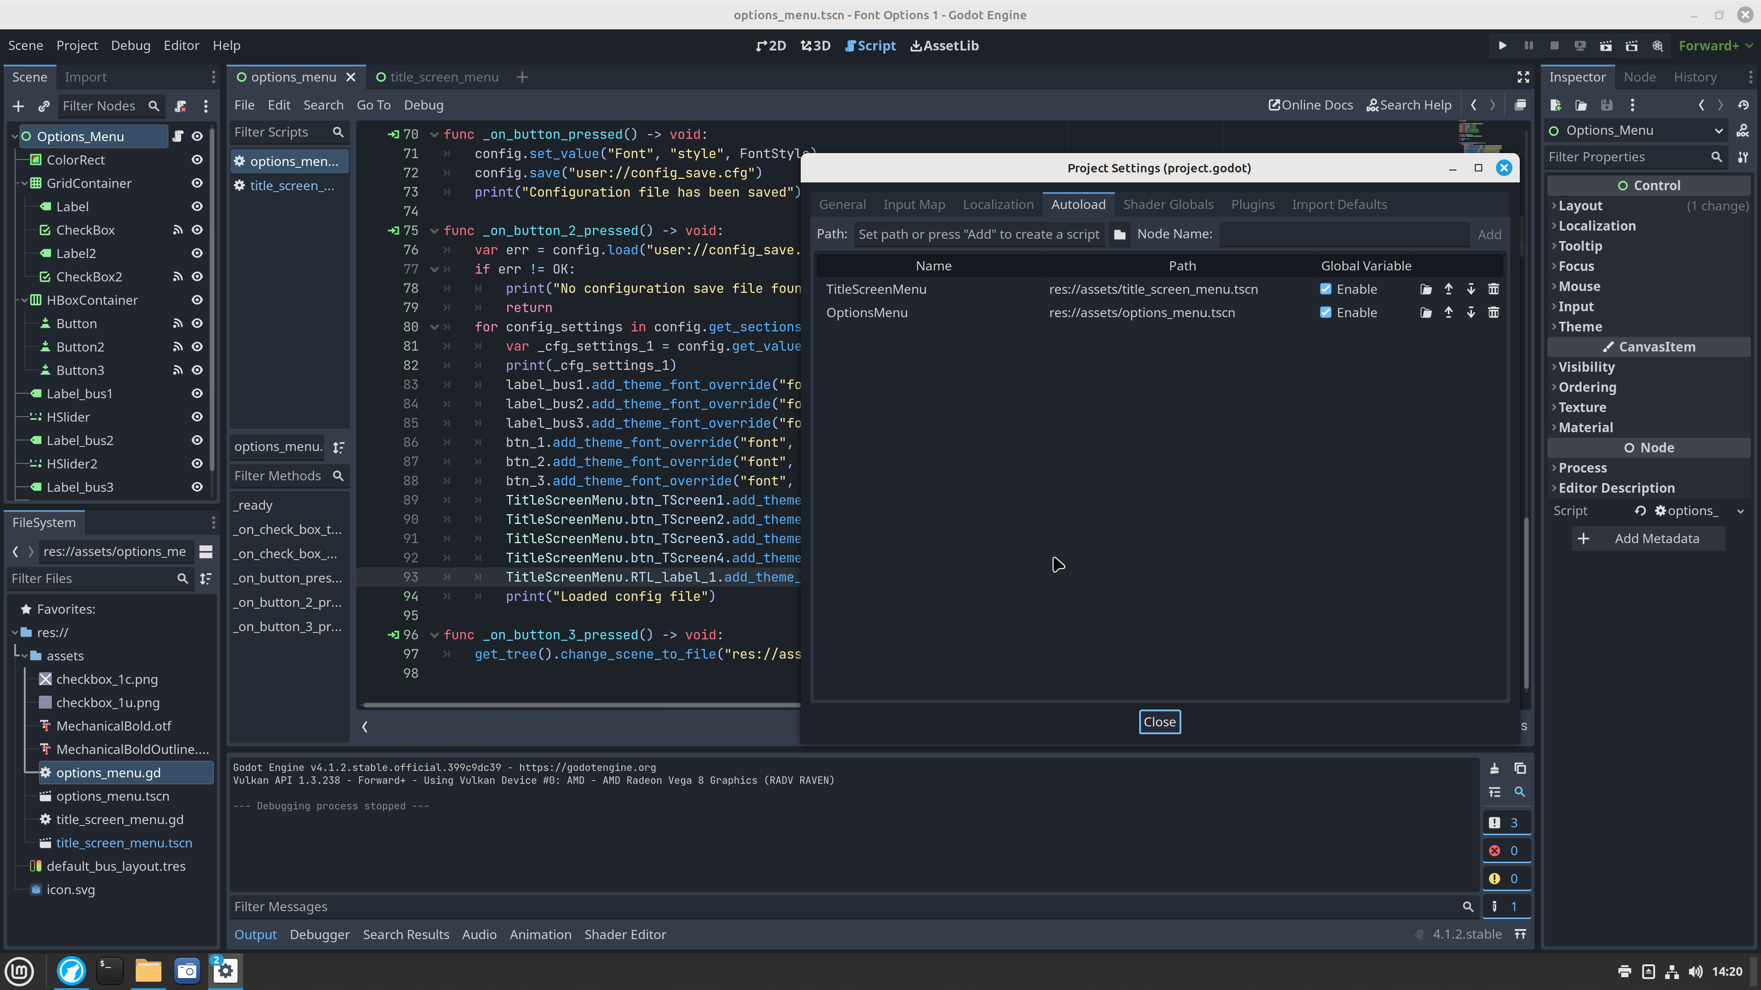The height and width of the screenshot is (990, 1761).
Task: Open the Debugger bottom panel tab
Action: pos(319,935)
